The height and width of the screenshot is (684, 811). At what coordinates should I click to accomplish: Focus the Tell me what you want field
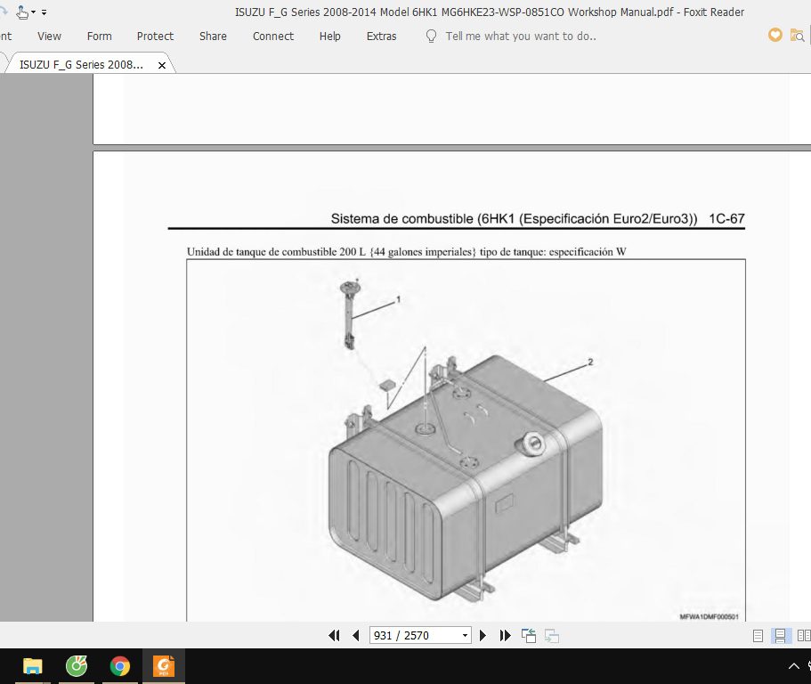click(x=521, y=37)
